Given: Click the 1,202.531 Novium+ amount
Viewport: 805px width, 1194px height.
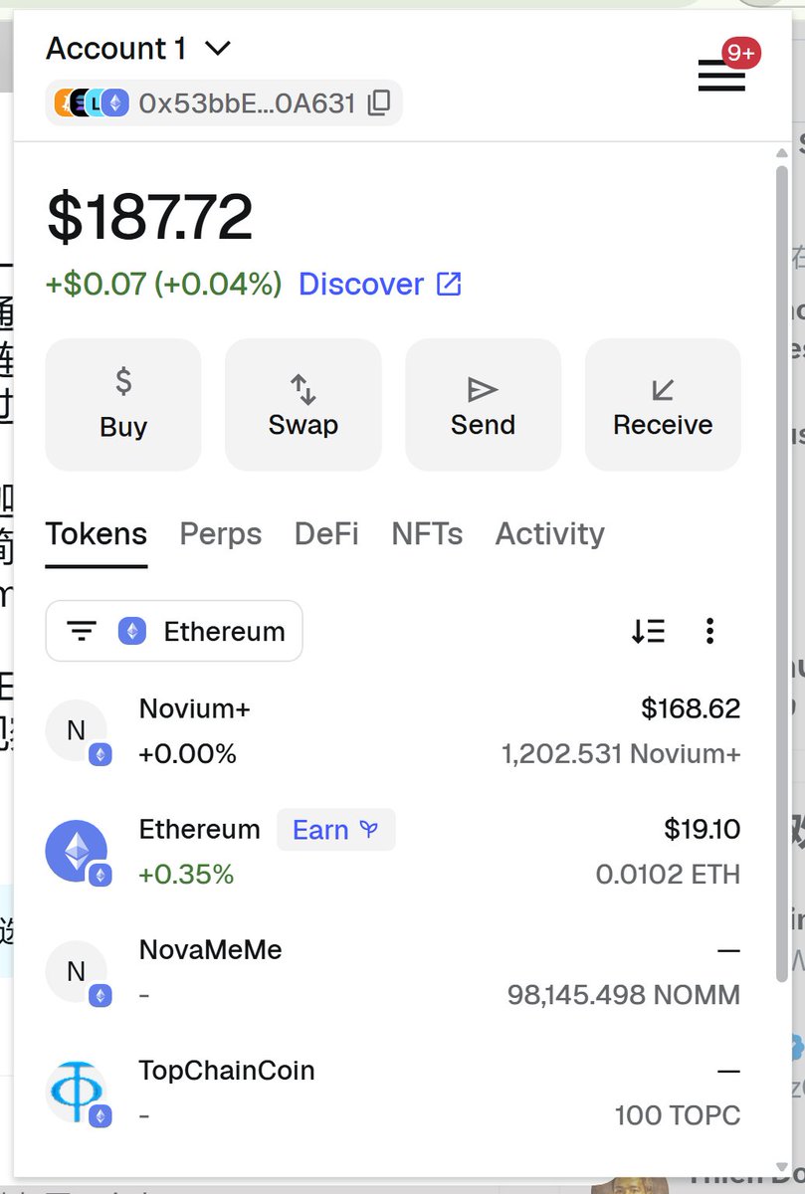Looking at the screenshot, I should coord(621,754).
